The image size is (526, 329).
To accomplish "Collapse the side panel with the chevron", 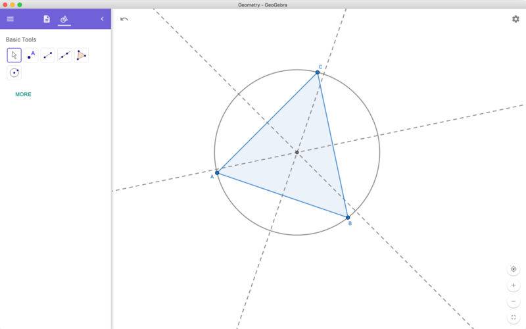I will (x=103, y=19).
